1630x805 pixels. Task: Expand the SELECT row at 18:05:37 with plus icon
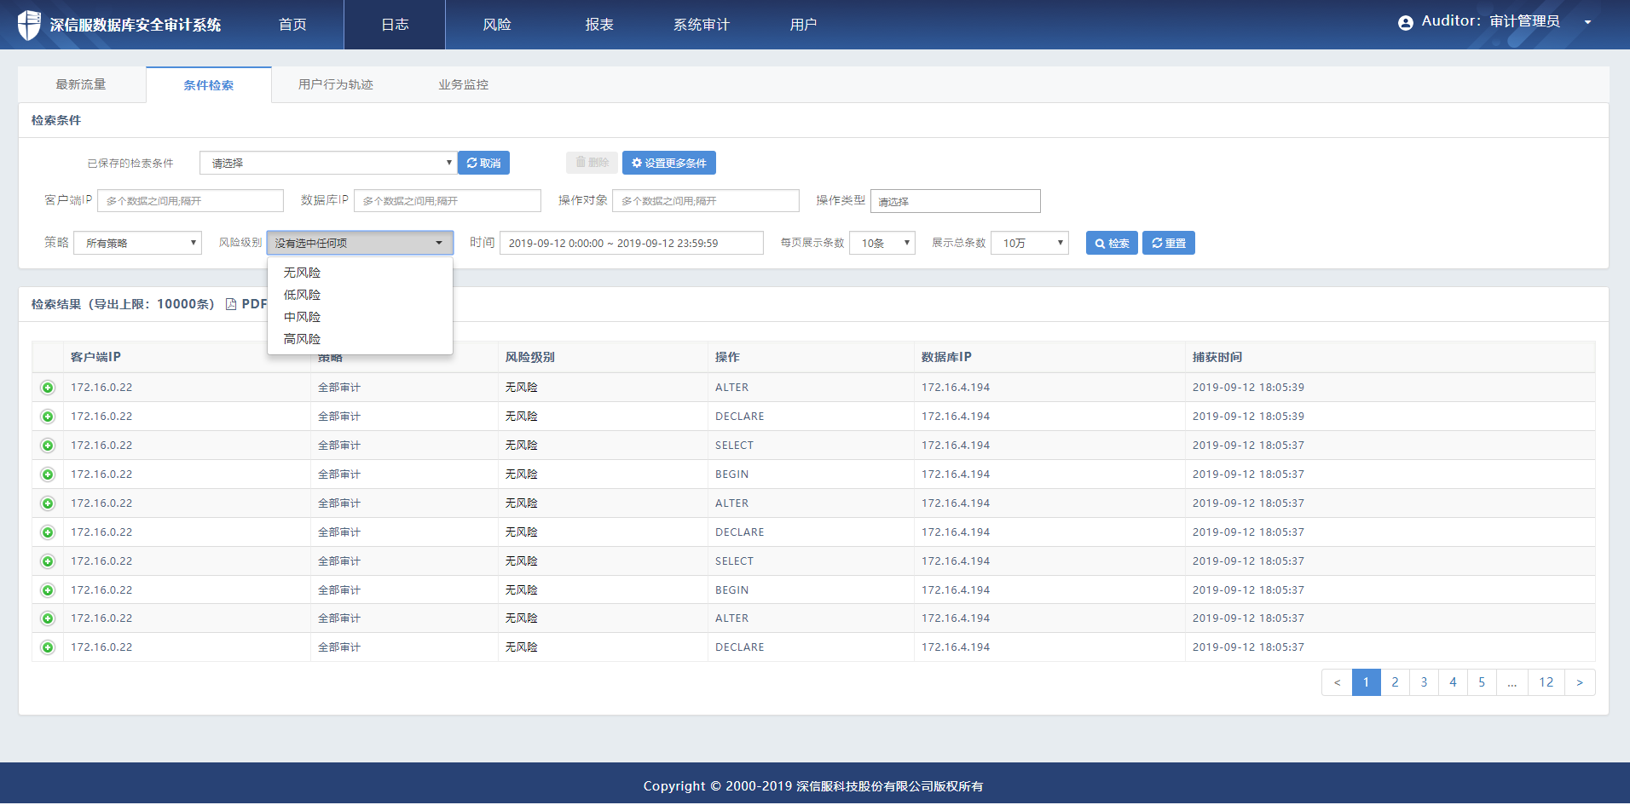pyautogui.click(x=48, y=446)
